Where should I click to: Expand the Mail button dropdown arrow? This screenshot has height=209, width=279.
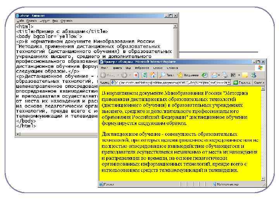coord(219,75)
